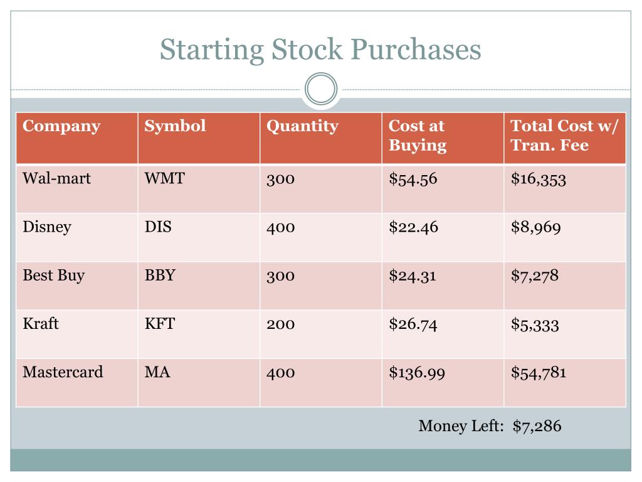Click the Mastercard company cell
Screen dimensions: 642x482
click(77, 383)
